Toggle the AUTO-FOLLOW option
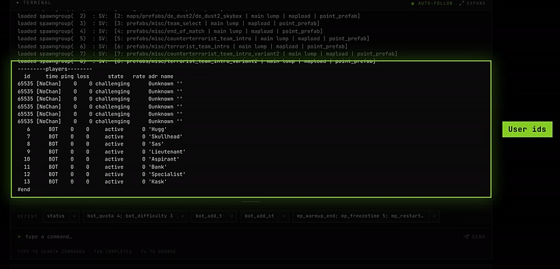Screen dimensions: 560x269 (432, 3)
